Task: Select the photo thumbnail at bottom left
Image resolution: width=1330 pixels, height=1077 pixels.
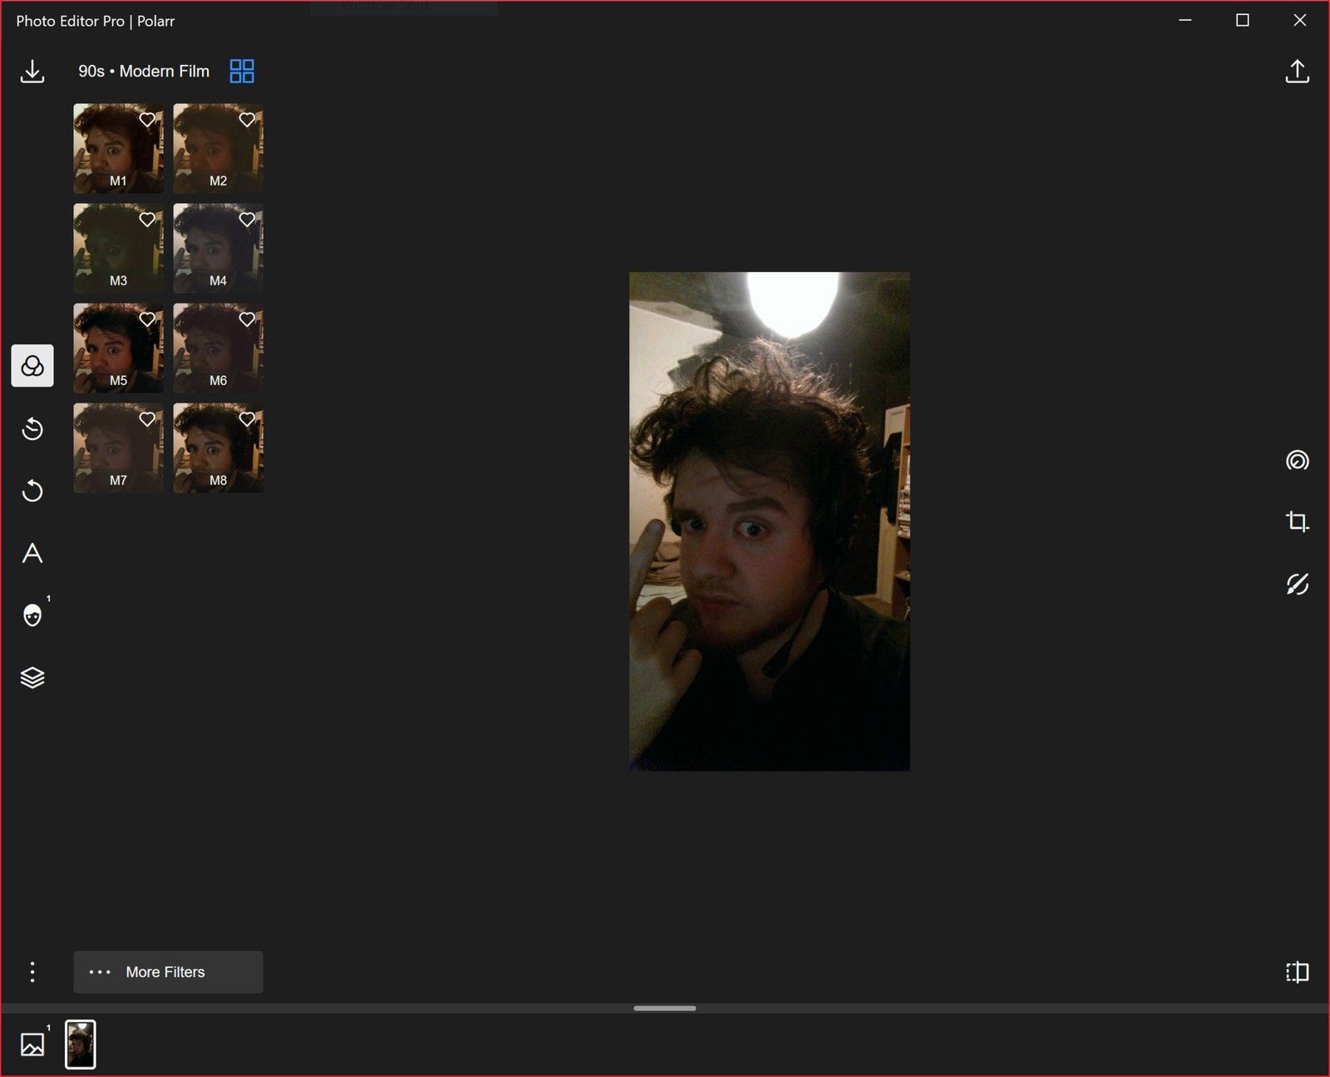Action: click(81, 1044)
